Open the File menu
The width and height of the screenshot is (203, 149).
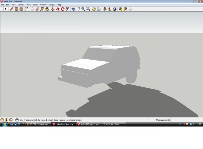tap(3, 5)
